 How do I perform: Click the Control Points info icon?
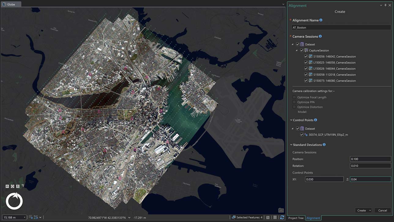(315, 120)
